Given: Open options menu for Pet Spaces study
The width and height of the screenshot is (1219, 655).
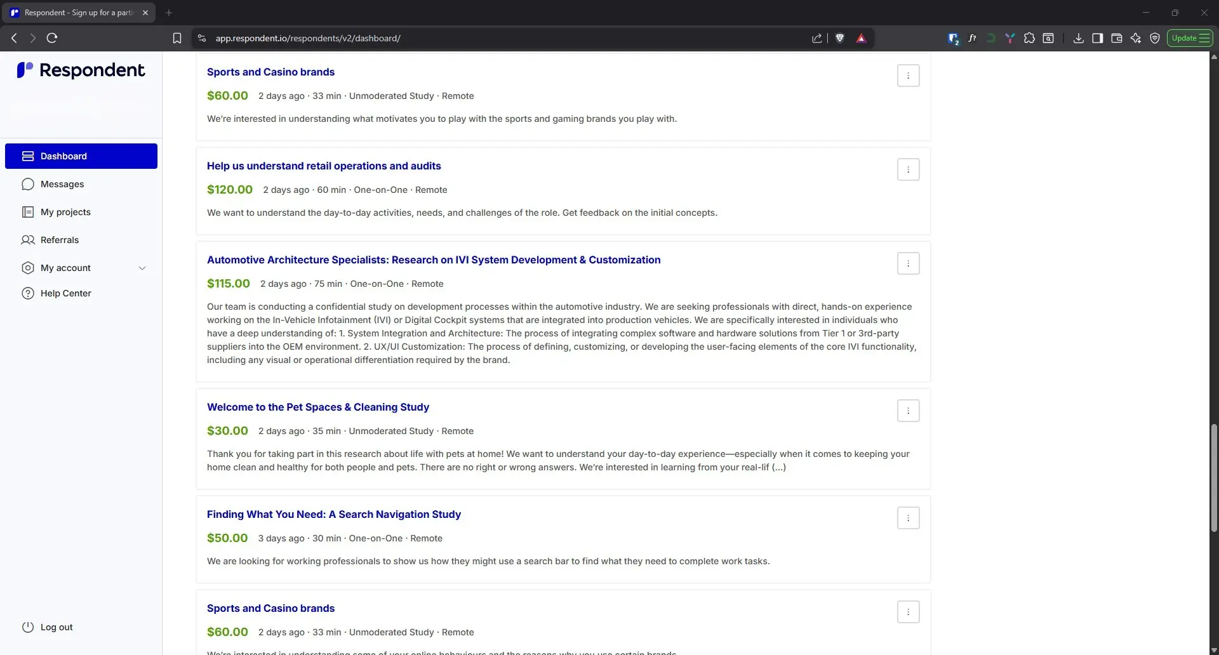Looking at the screenshot, I should [908, 411].
